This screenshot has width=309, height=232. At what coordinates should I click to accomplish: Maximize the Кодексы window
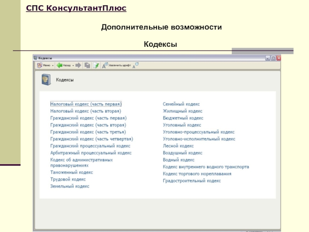273,58
